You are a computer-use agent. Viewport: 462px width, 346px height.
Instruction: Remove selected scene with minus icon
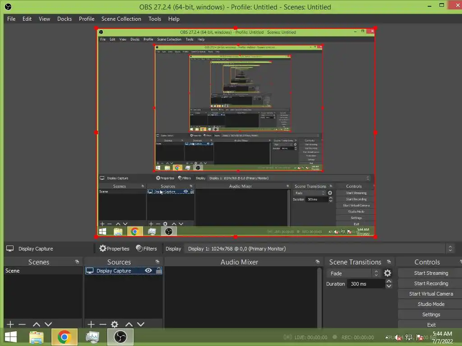tap(22, 324)
